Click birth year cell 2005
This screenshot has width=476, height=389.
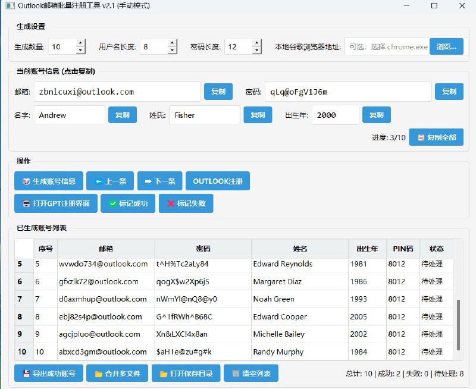367,317
